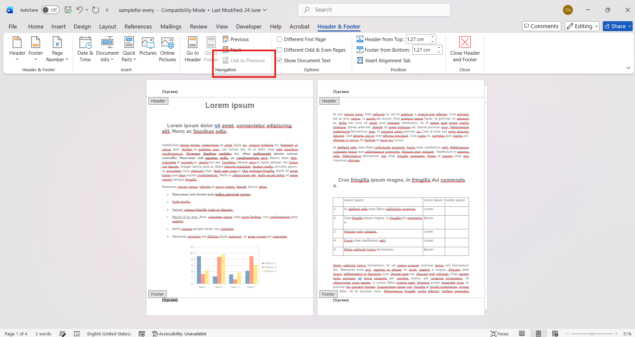Expand Customize Quick Access Toolbar arrow
635x337 pixels.
click(x=107, y=10)
